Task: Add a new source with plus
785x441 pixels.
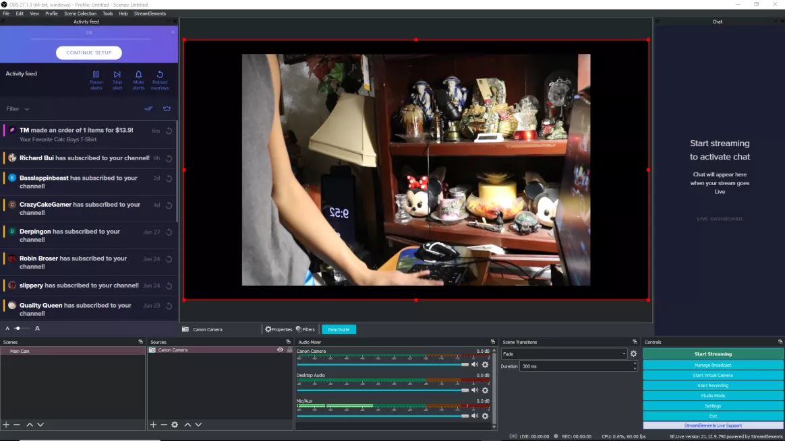Action: (x=153, y=424)
